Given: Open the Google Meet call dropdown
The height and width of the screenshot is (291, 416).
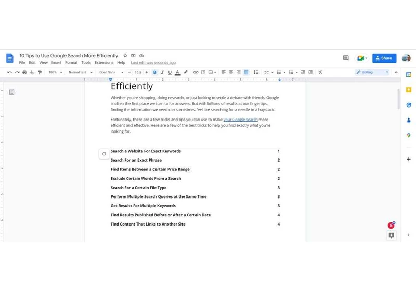Looking at the screenshot, I should click(361, 58).
